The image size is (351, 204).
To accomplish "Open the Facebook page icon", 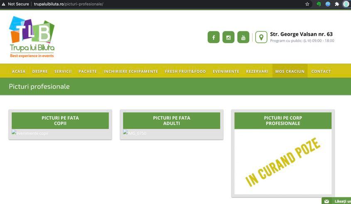I will click(x=214, y=37).
